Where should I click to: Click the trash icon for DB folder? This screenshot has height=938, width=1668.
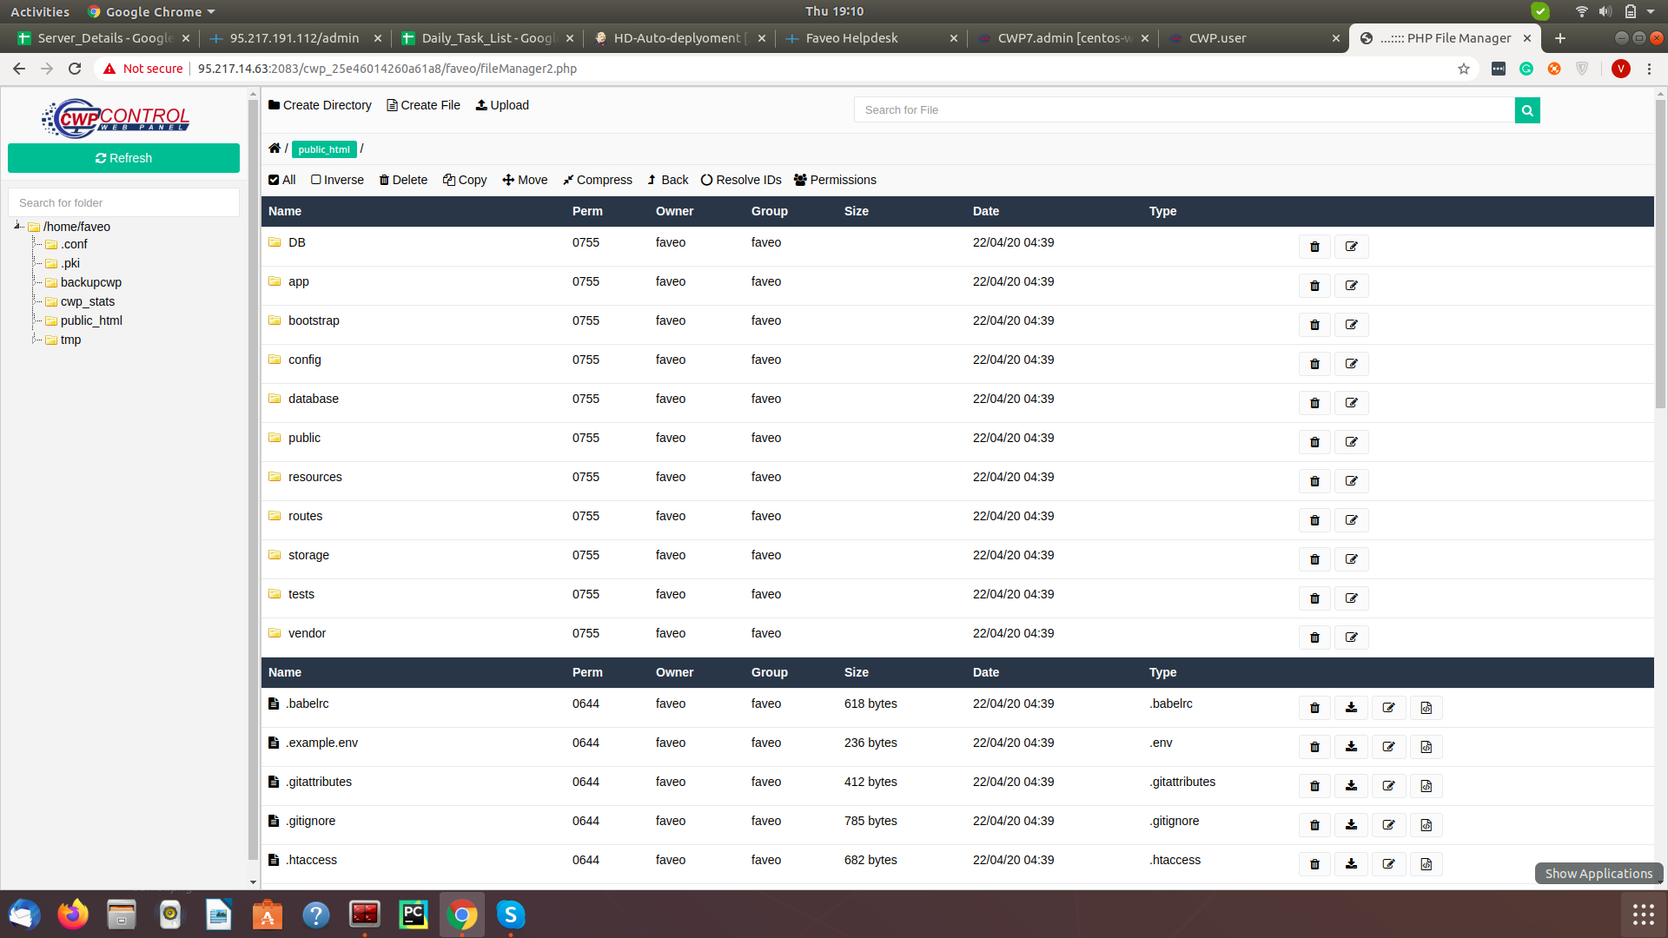pyautogui.click(x=1314, y=247)
